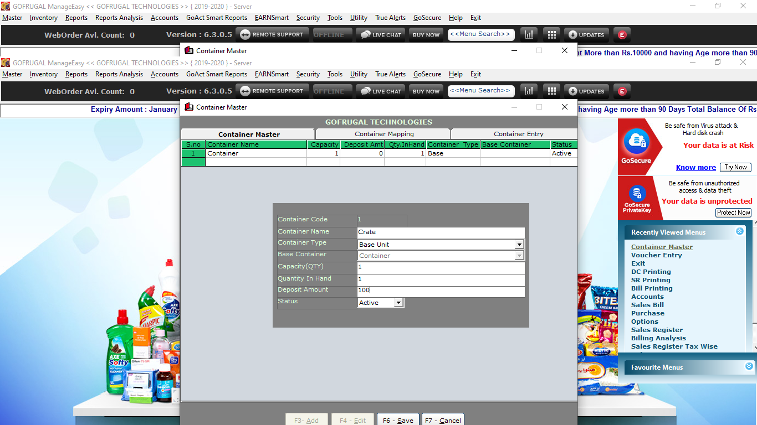Image resolution: width=757 pixels, height=425 pixels.
Task: Click the chart icon in the background window toolbar
Action: 529,35
